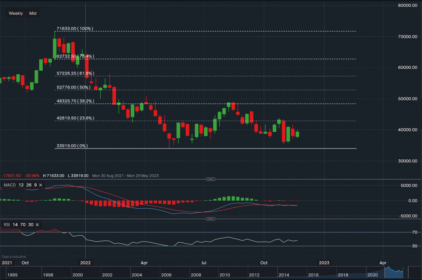Open the Weekly timeframe selector
Image resolution: width=422 pixels, height=280 pixels.
(16, 13)
